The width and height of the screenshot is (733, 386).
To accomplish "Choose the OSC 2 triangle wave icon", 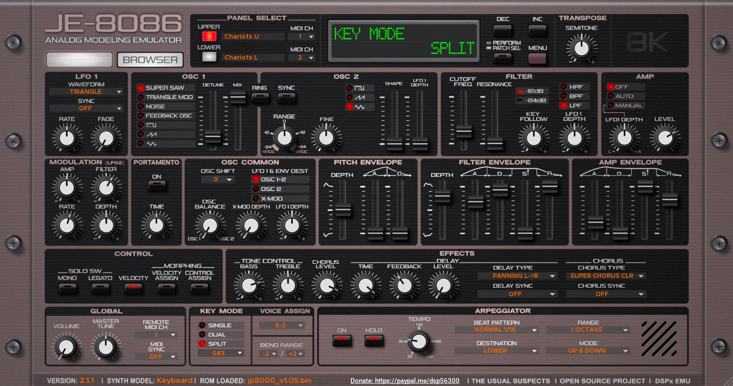I will 360,107.
